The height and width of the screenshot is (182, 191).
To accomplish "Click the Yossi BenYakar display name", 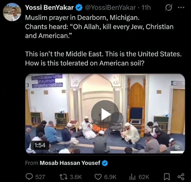I will pyautogui.click(x=49, y=7).
